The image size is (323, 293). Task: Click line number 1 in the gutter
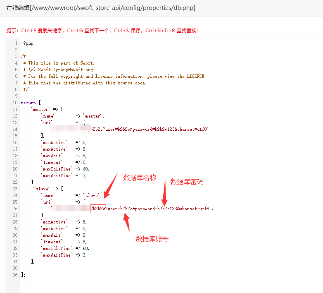[x=16, y=43]
